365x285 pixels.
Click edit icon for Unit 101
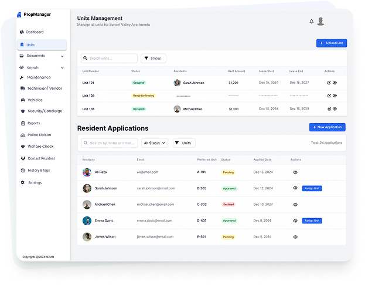[x=329, y=83]
